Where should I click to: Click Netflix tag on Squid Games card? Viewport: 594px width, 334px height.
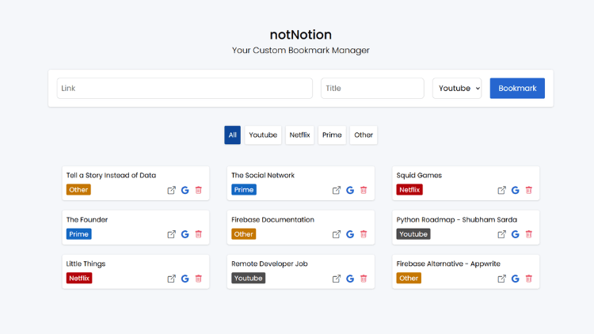click(409, 190)
